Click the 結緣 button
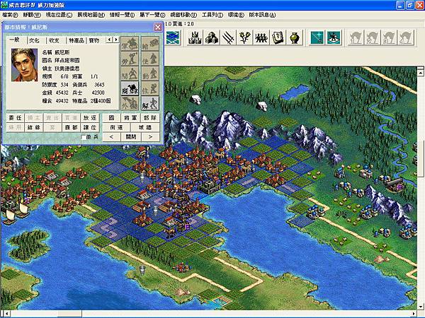 (34, 127)
